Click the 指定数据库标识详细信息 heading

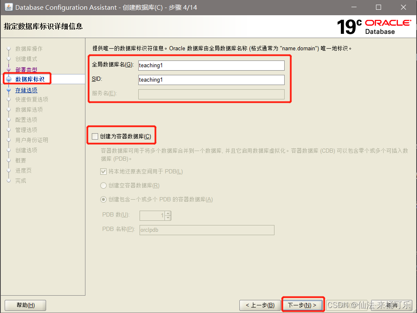click(43, 26)
